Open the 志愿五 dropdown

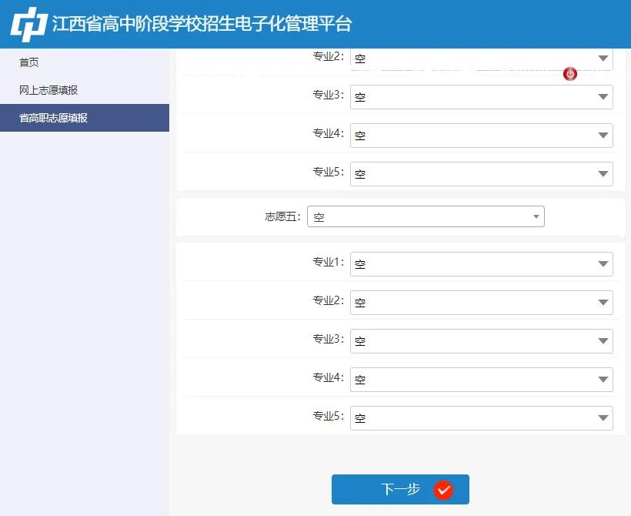tap(426, 216)
